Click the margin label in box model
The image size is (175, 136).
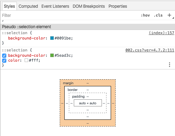(x=68, y=83)
